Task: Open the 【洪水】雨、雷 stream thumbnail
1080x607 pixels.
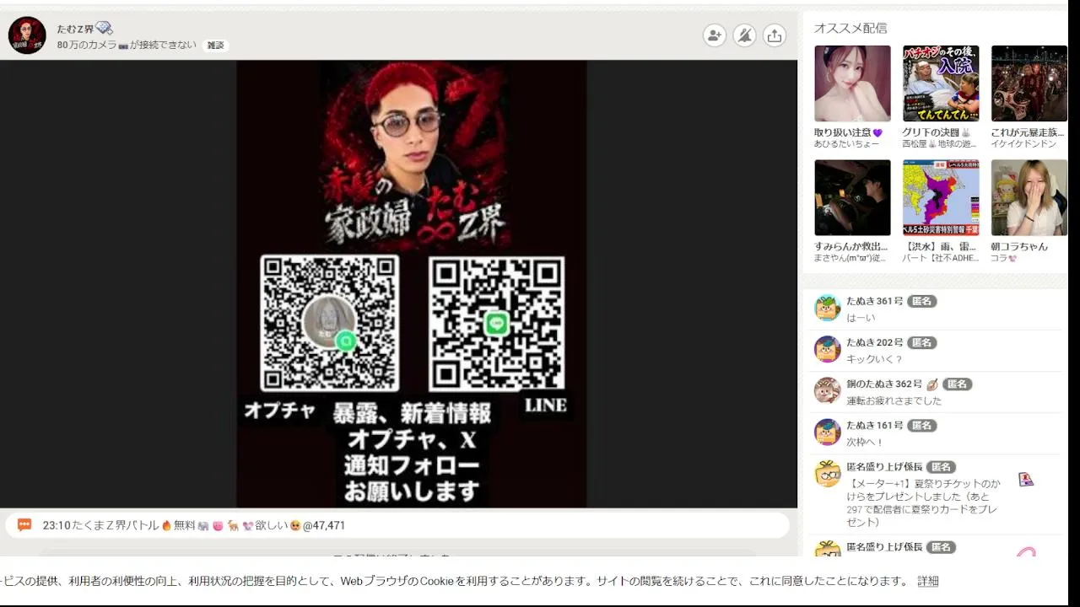Action: tap(941, 198)
